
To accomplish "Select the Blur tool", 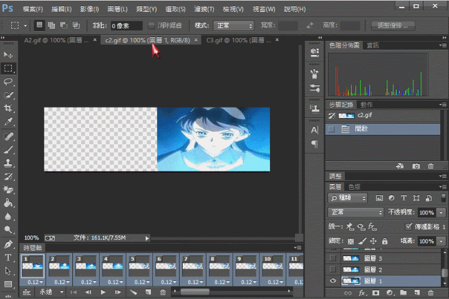I will click(x=8, y=216).
